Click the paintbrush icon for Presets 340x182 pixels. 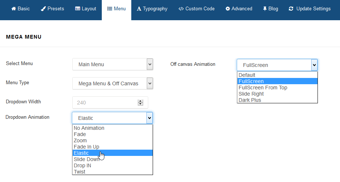point(43,9)
